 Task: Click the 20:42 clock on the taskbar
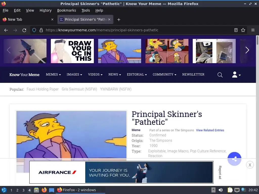(x=253, y=190)
